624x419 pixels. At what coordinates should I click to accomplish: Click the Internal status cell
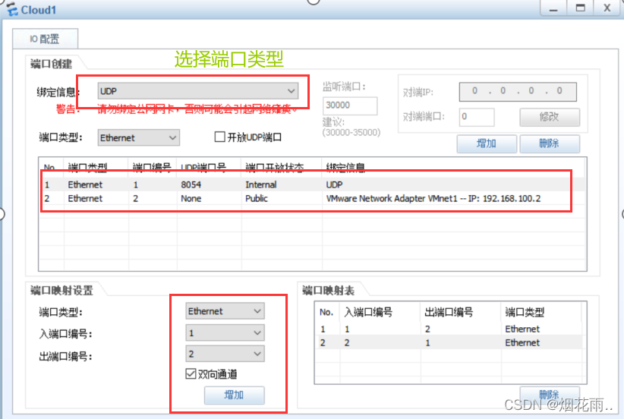coord(261,184)
